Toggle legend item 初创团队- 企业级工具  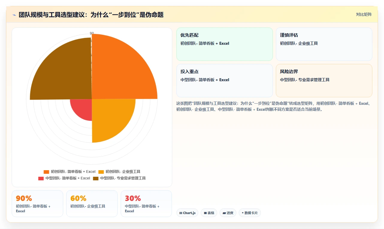tap(119, 172)
